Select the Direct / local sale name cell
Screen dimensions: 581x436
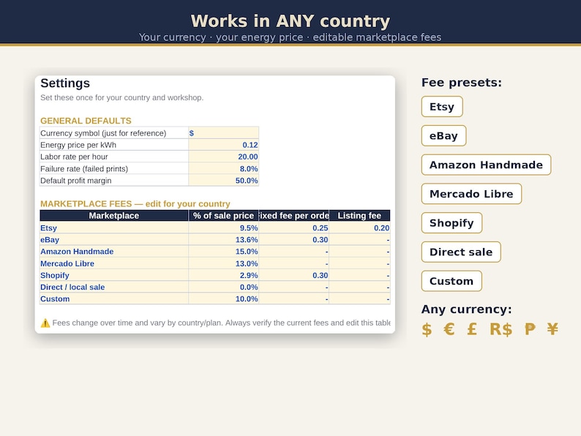[x=114, y=287]
